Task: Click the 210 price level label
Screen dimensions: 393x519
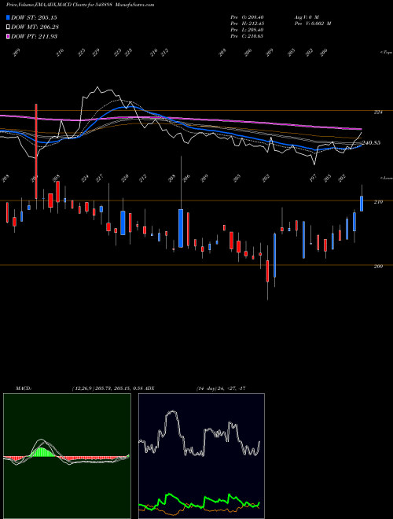Action: [378, 202]
